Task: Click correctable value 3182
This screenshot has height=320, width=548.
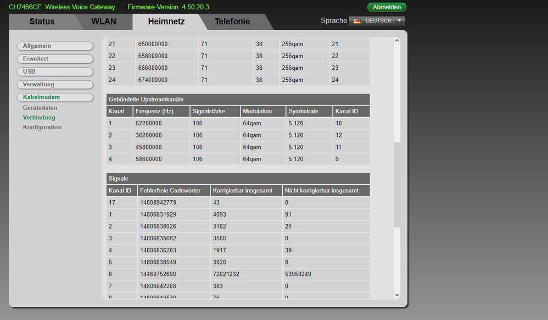Action: 220,226
